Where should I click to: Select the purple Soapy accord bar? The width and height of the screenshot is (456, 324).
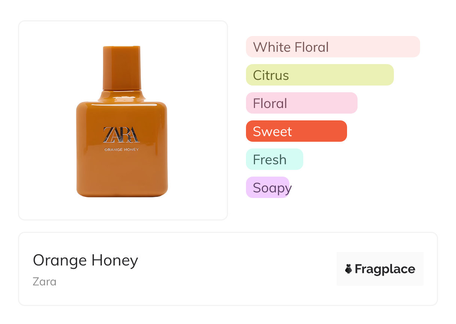(268, 187)
